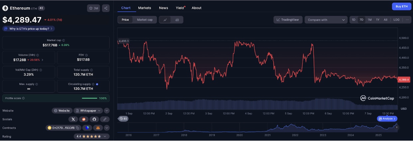This screenshot has width=413, height=142.
Task: Open the Reddit social link
Action: point(84,119)
